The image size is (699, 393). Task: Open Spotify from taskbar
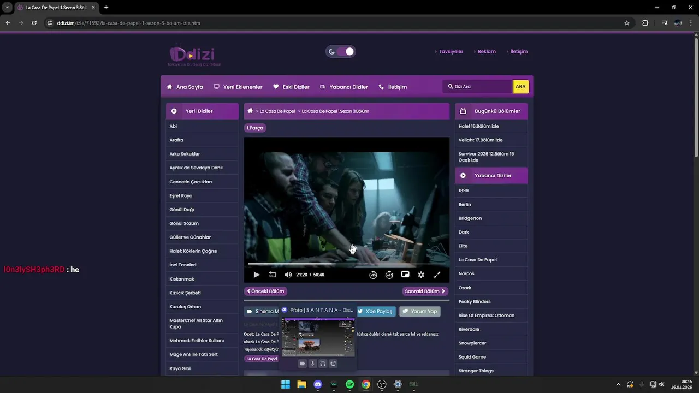click(350, 384)
